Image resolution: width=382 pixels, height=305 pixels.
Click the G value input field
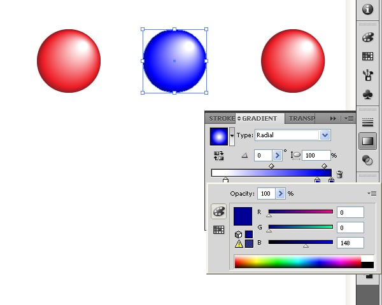pos(350,227)
